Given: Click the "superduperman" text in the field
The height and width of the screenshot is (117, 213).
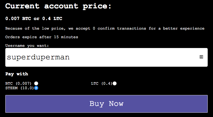Looking at the screenshot, I should 38,57.
